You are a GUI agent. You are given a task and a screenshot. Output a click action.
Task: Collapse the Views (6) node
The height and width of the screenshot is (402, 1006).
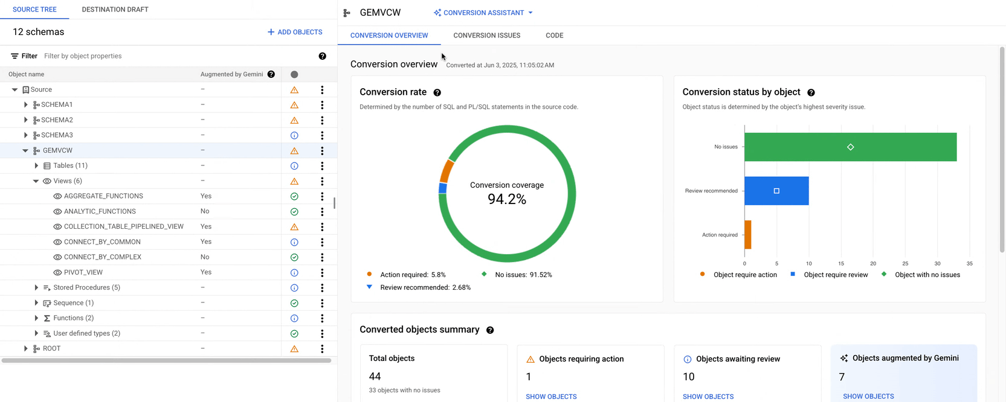[36, 181]
